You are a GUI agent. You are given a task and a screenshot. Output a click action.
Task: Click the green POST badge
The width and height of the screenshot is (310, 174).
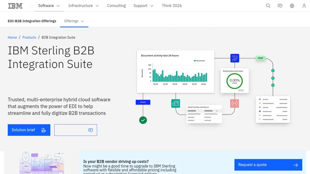pos(260,58)
